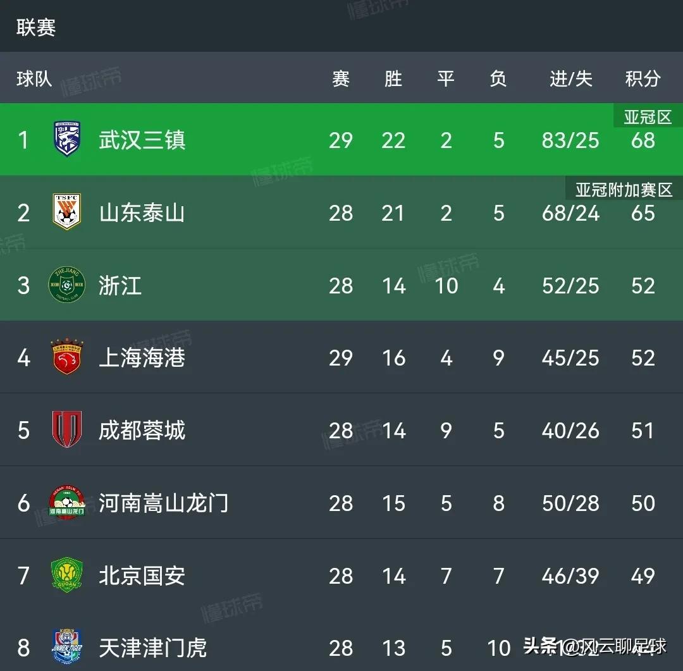
Task: Click the Tianjin Jinmen Tiger (天津津门虎) crest
Action: pos(67,647)
